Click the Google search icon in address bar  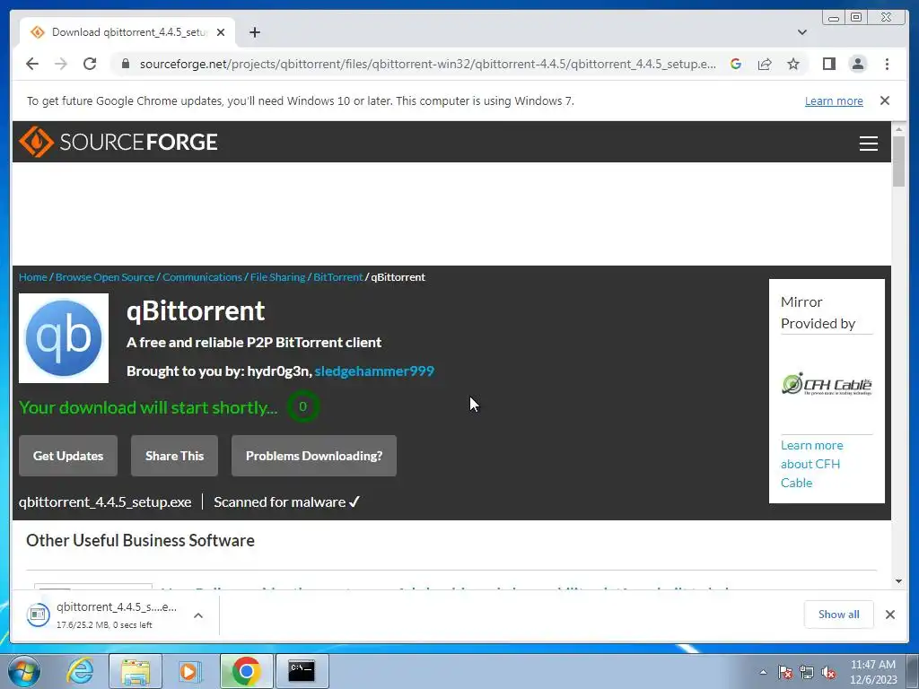(736, 64)
